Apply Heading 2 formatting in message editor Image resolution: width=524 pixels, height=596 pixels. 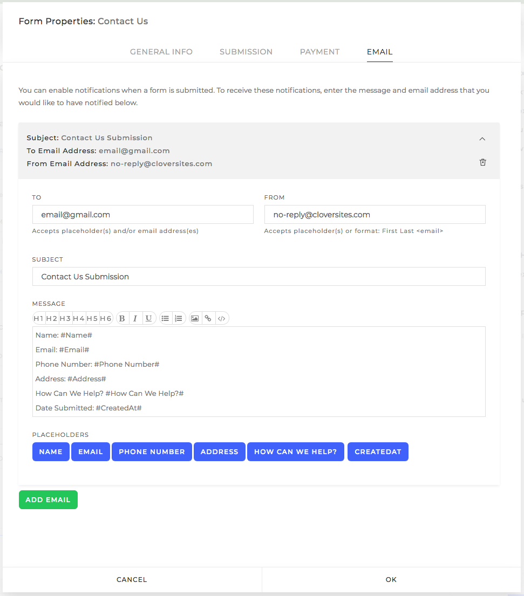pos(52,318)
